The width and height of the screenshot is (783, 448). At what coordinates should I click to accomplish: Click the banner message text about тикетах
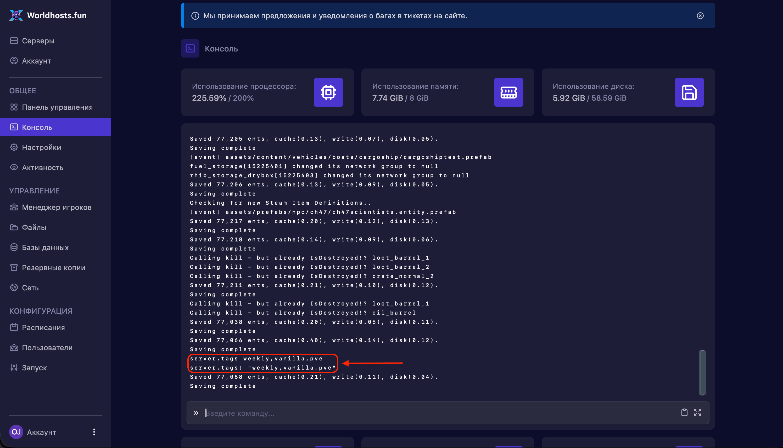[335, 16]
